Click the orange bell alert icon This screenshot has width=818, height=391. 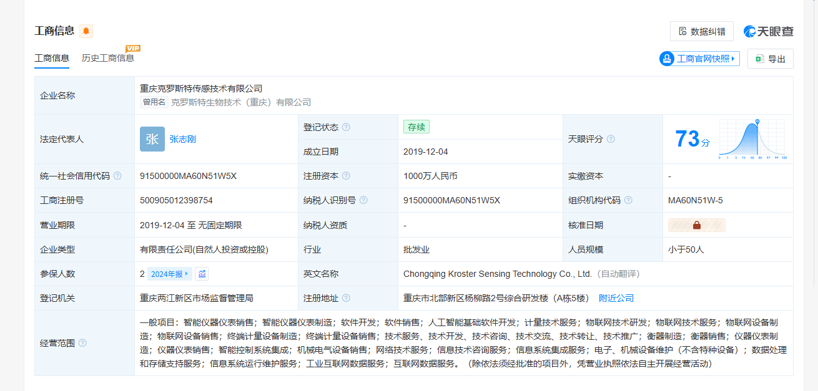click(x=86, y=31)
